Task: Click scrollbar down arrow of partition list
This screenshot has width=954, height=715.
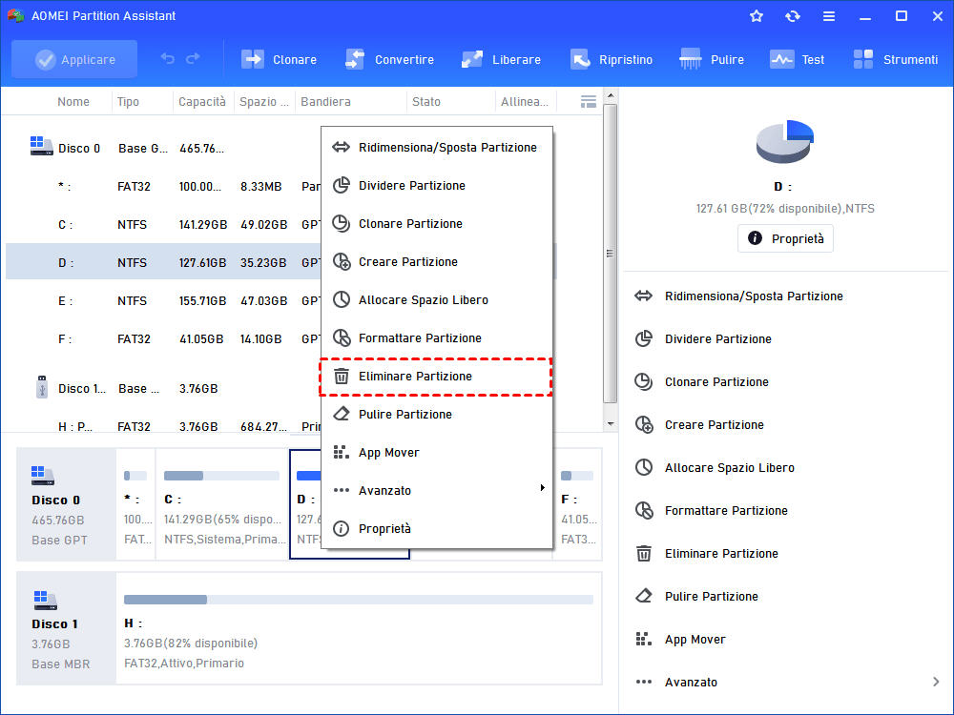Action: [611, 424]
